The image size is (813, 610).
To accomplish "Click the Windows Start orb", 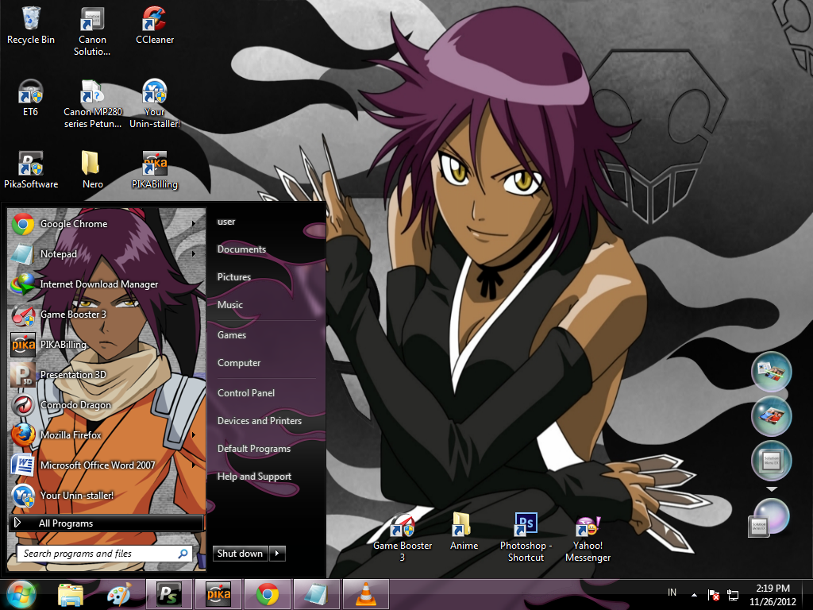I will pyautogui.click(x=21, y=594).
